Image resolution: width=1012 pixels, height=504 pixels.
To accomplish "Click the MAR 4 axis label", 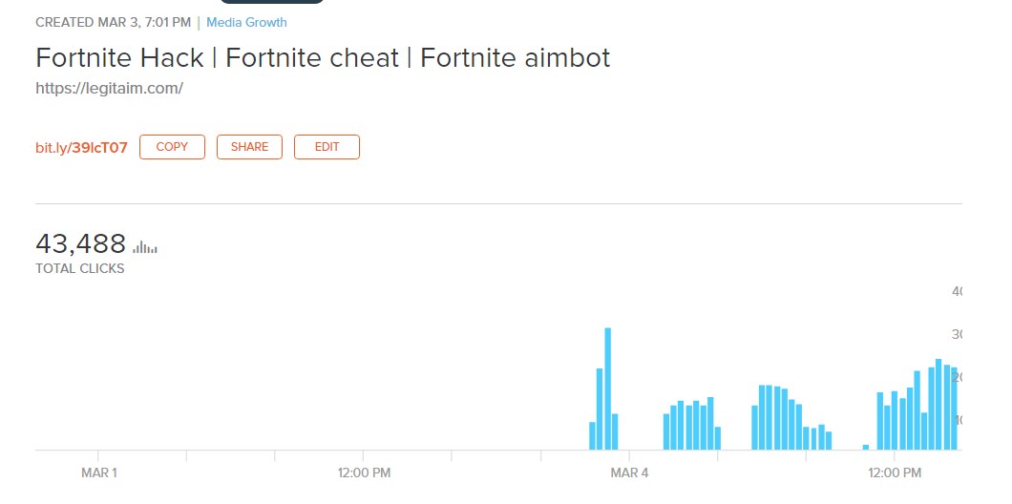I will [629, 472].
